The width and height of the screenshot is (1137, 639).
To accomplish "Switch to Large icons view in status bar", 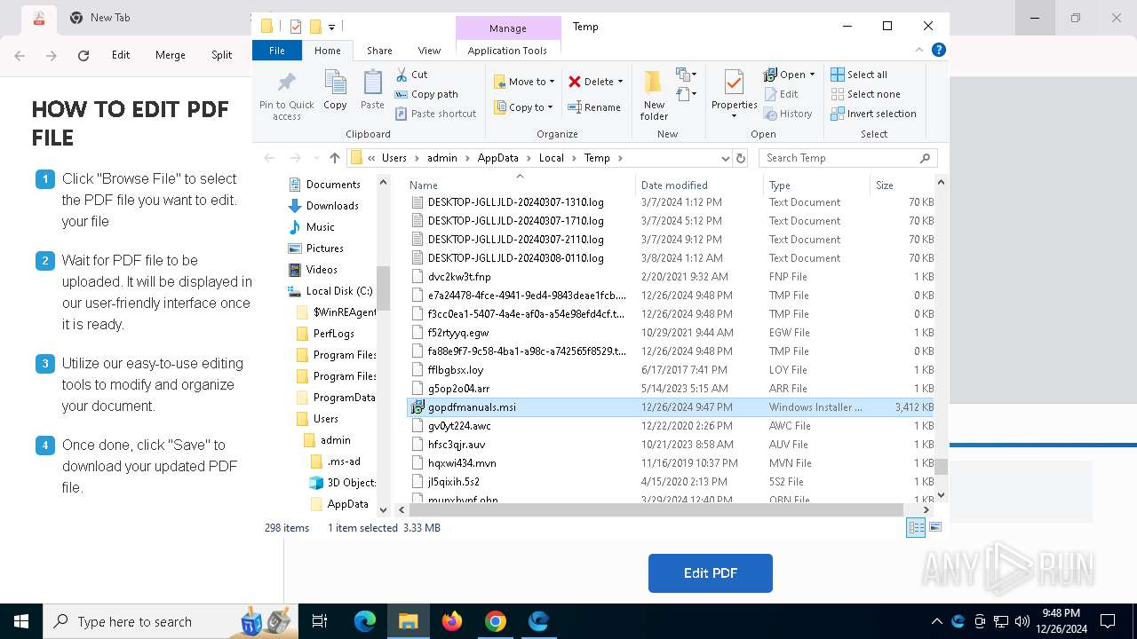I will pyautogui.click(x=934, y=527).
